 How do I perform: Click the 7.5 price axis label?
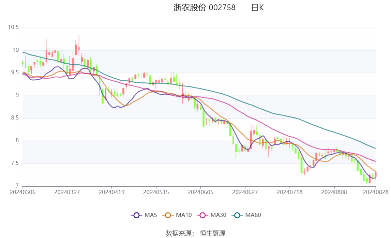(15, 163)
